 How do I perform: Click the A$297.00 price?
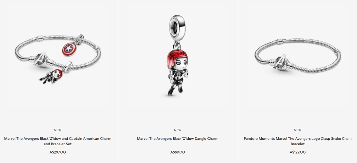(58, 152)
